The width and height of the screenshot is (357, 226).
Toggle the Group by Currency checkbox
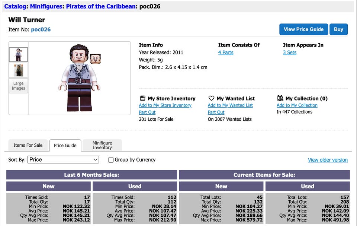[111, 160]
